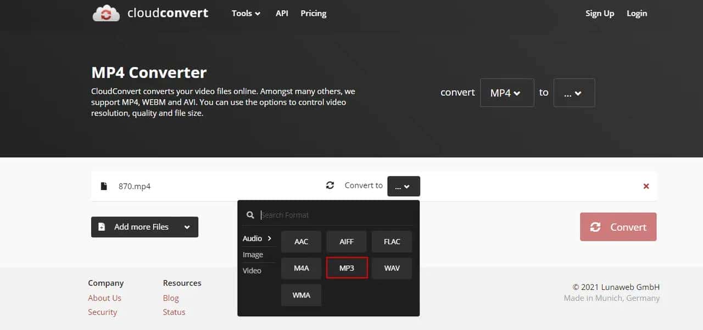Click the file icon beside 870.mp4
This screenshot has width=703, height=330.
pos(104,186)
